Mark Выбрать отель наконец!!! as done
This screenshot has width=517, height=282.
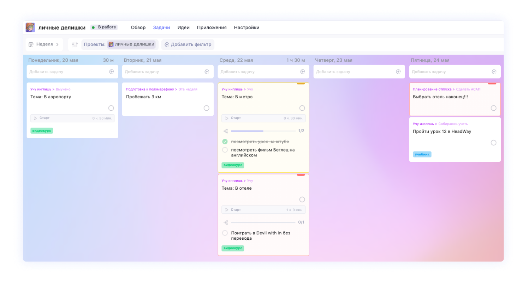click(x=493, y=108)
